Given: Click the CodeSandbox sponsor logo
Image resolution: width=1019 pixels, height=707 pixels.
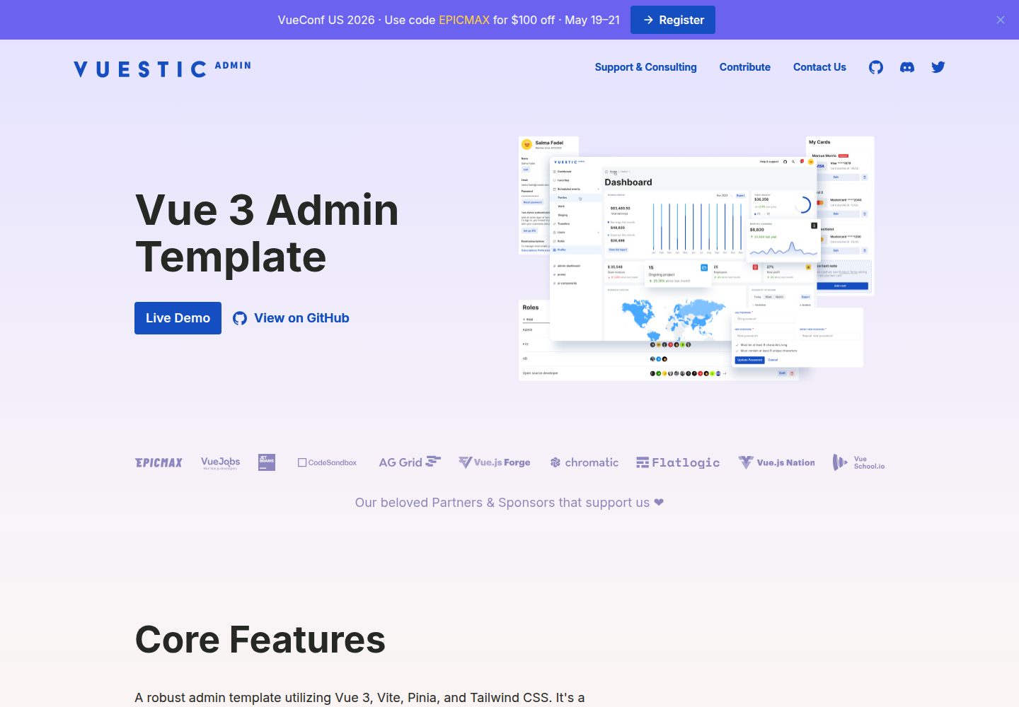Looking at the screenshot, I should [x=327, y=462].
